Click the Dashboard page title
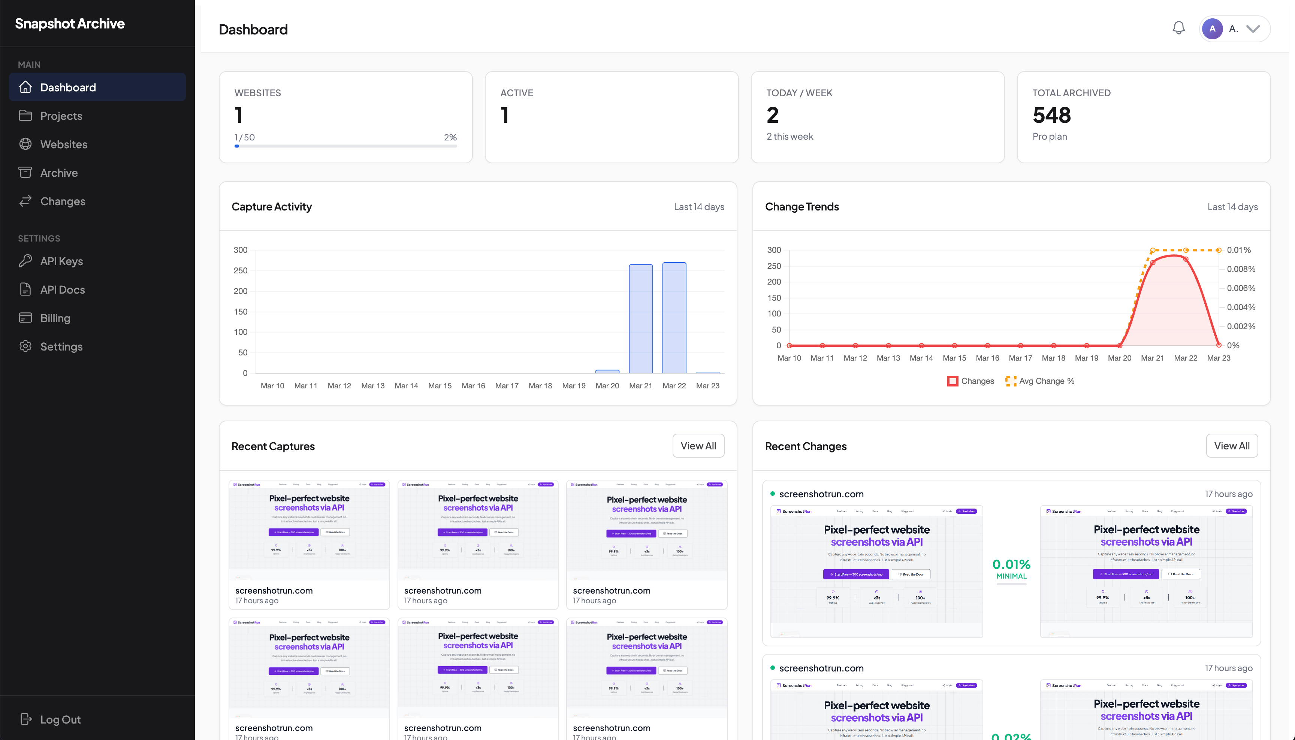 pyautogui.click(x=253, y=29)
